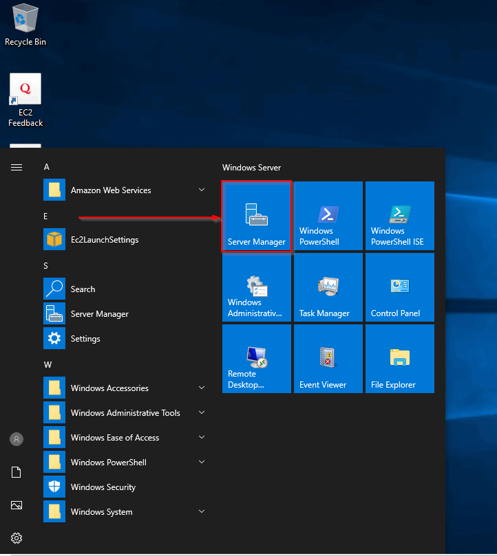Open the Remote Desktop tile
497x556 pixels.
tap(257, 359)
